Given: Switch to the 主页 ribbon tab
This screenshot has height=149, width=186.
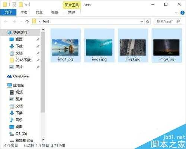Looking at the screenshot, I should pos(24,12).
